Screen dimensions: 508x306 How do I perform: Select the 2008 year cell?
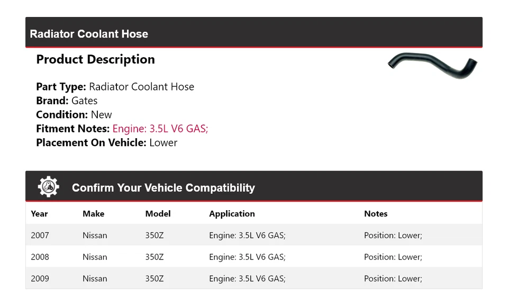click(x=40, y=257)
